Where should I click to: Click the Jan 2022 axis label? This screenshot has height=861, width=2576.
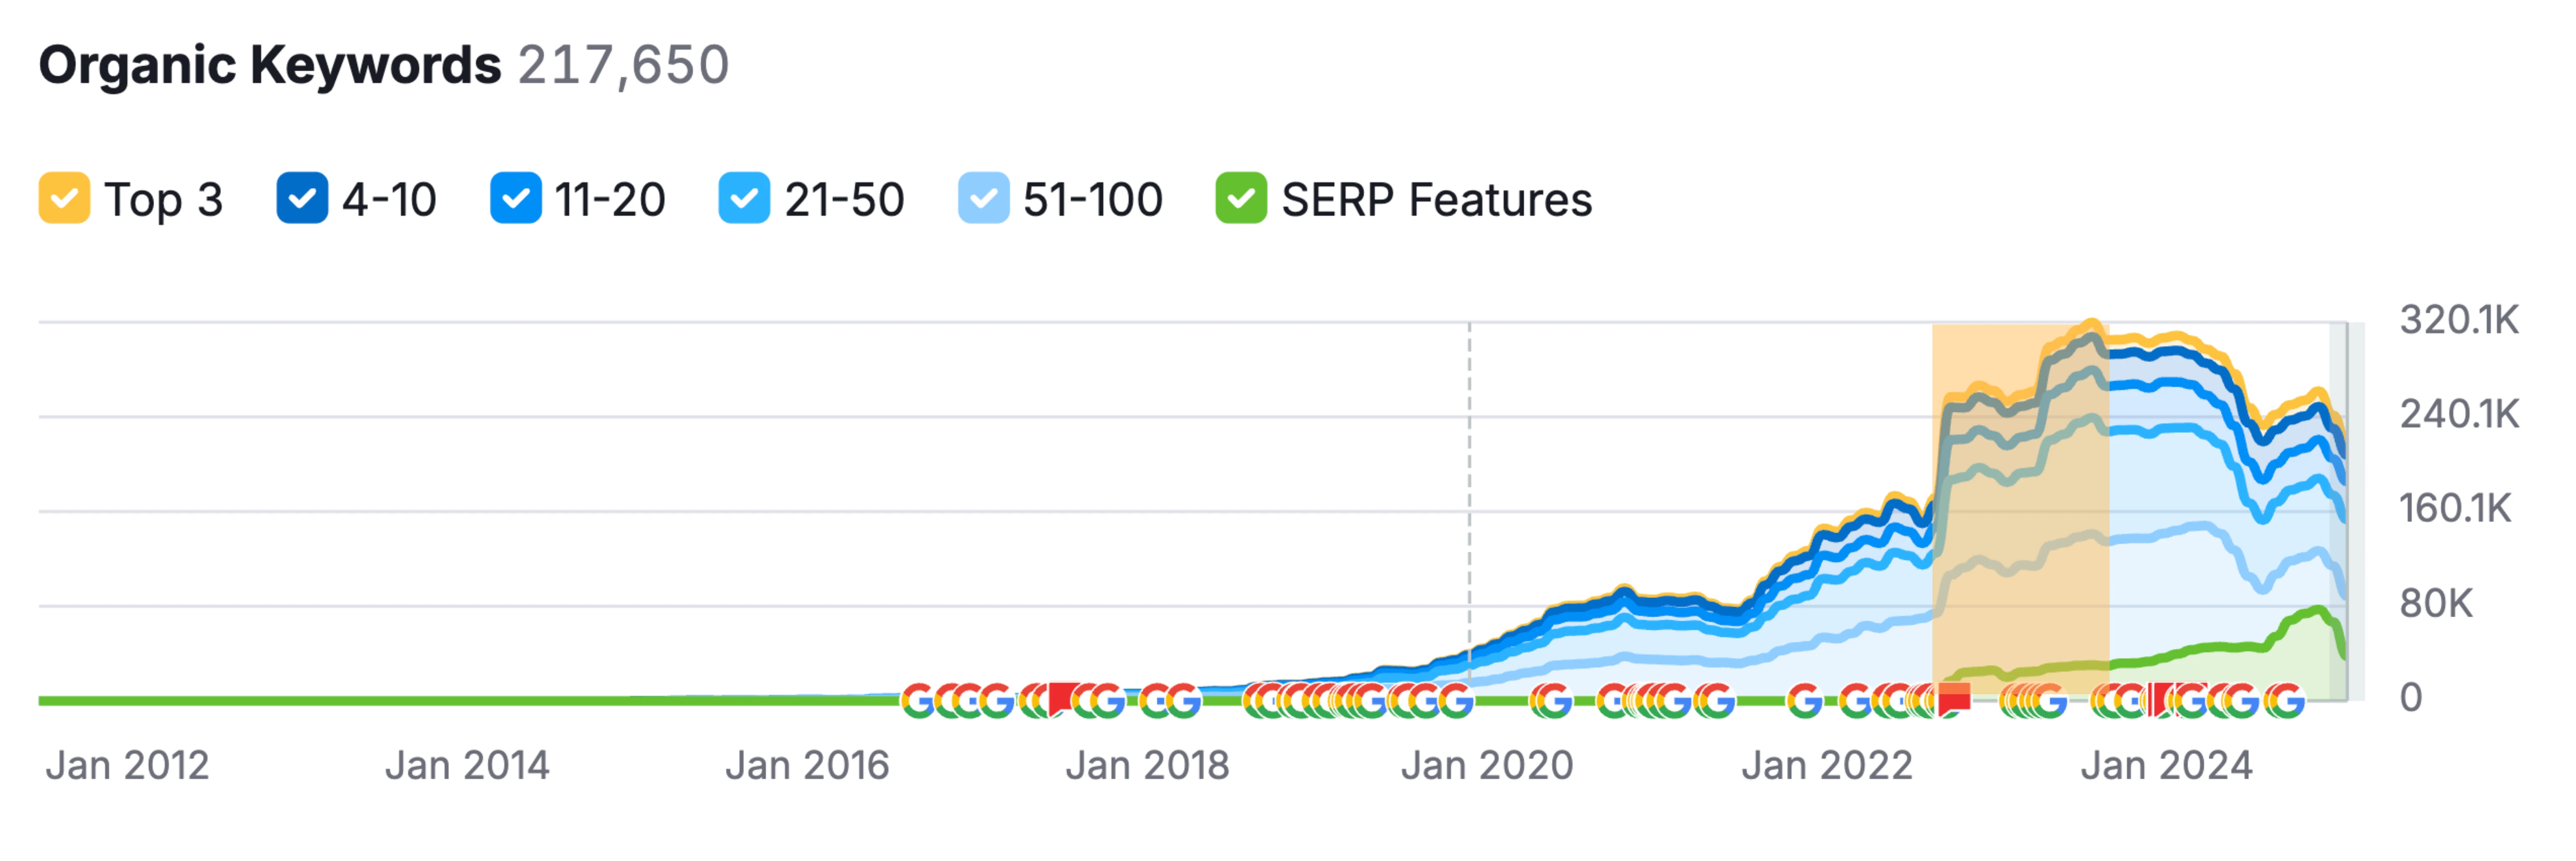click(x=1827, y=766)
